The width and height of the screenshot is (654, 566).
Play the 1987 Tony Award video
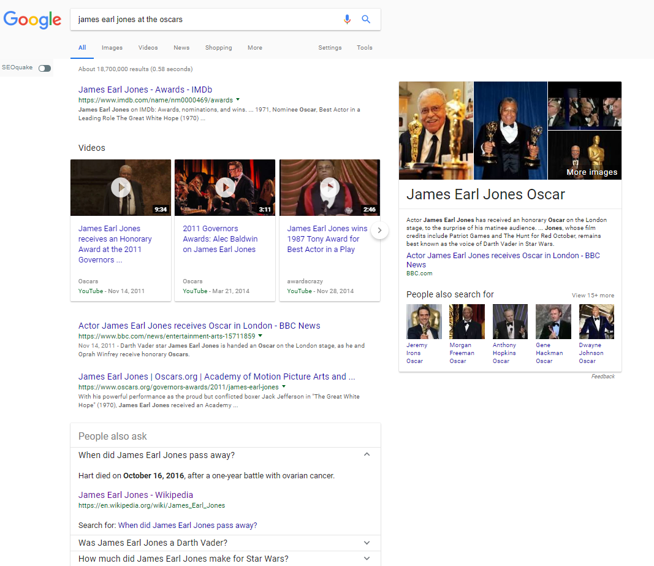330,188
